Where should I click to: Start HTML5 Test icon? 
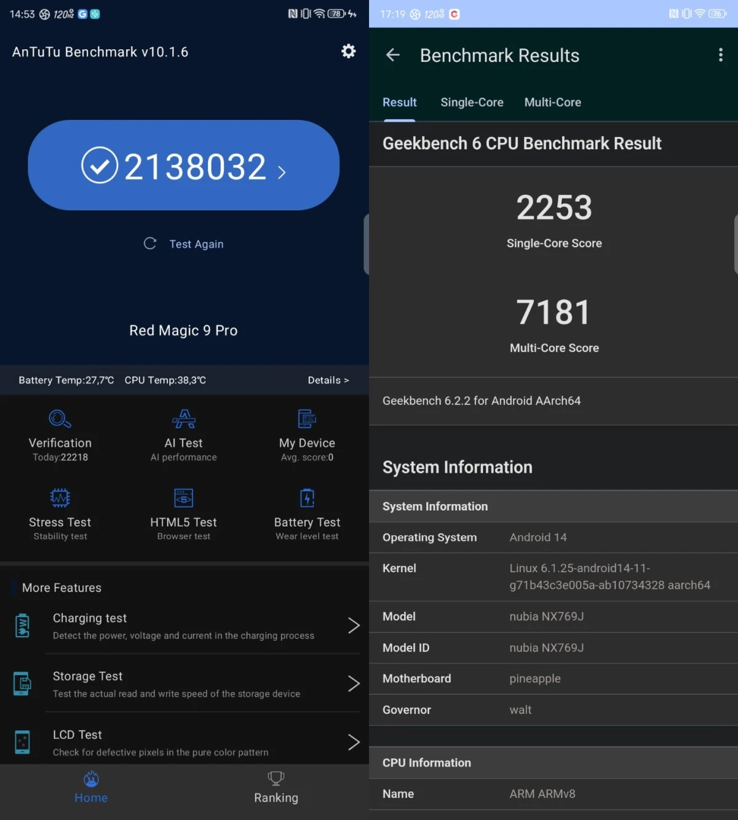click(x=184, y=498)
